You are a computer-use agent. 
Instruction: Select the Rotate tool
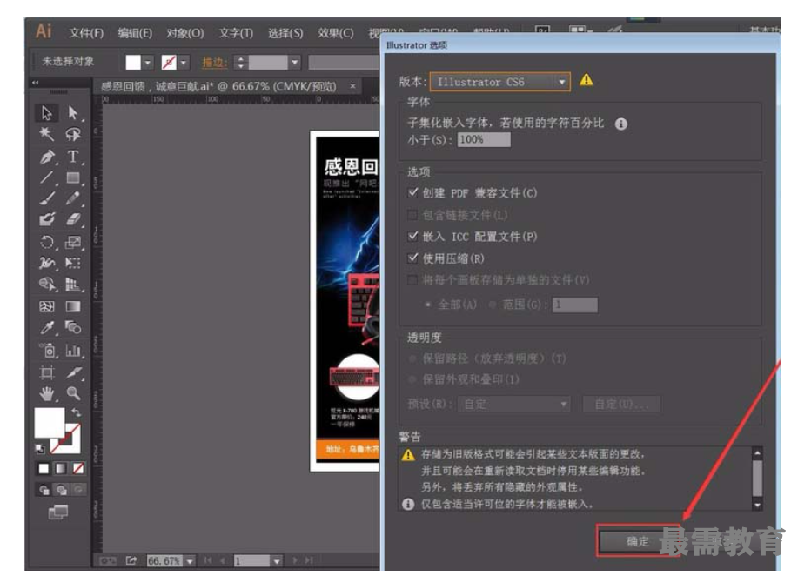click(47, 242)
